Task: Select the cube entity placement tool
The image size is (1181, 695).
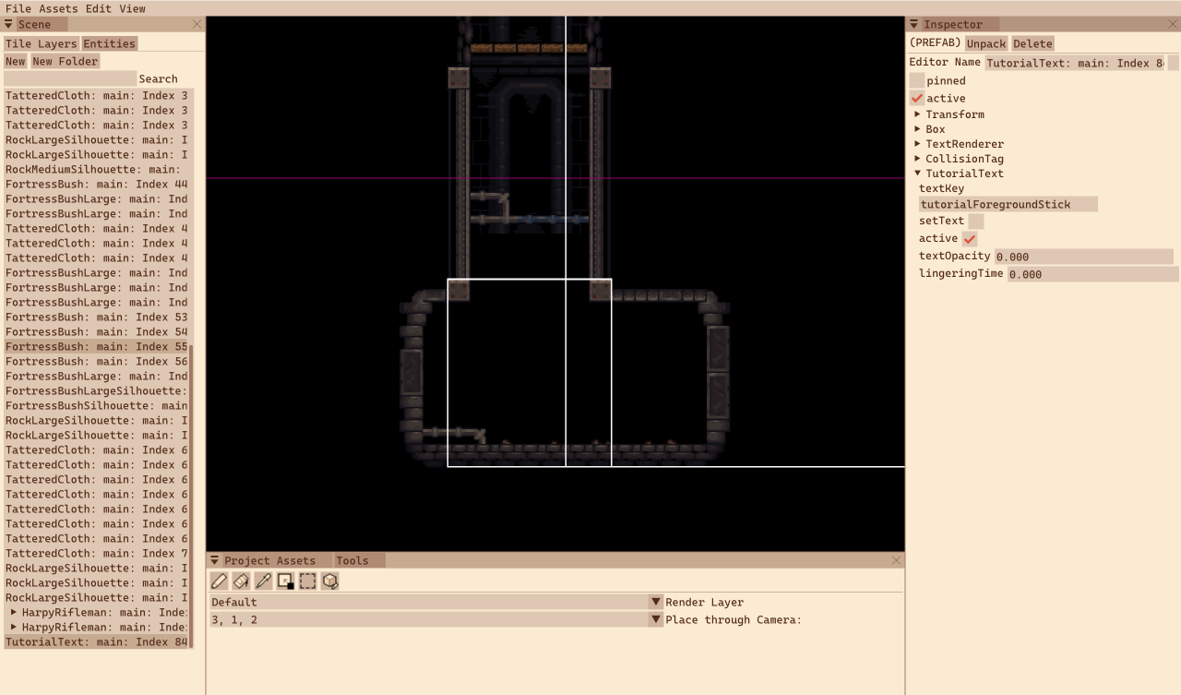Action: click(329, 581)
